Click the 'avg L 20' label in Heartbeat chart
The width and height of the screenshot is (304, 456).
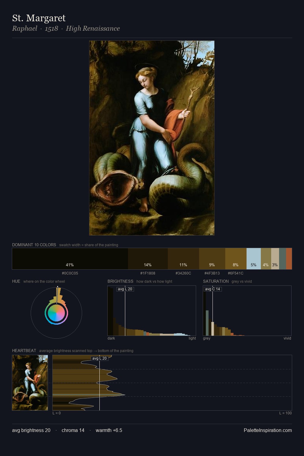click(99, 358)
